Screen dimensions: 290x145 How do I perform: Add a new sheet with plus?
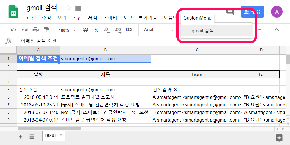[20, 137]
